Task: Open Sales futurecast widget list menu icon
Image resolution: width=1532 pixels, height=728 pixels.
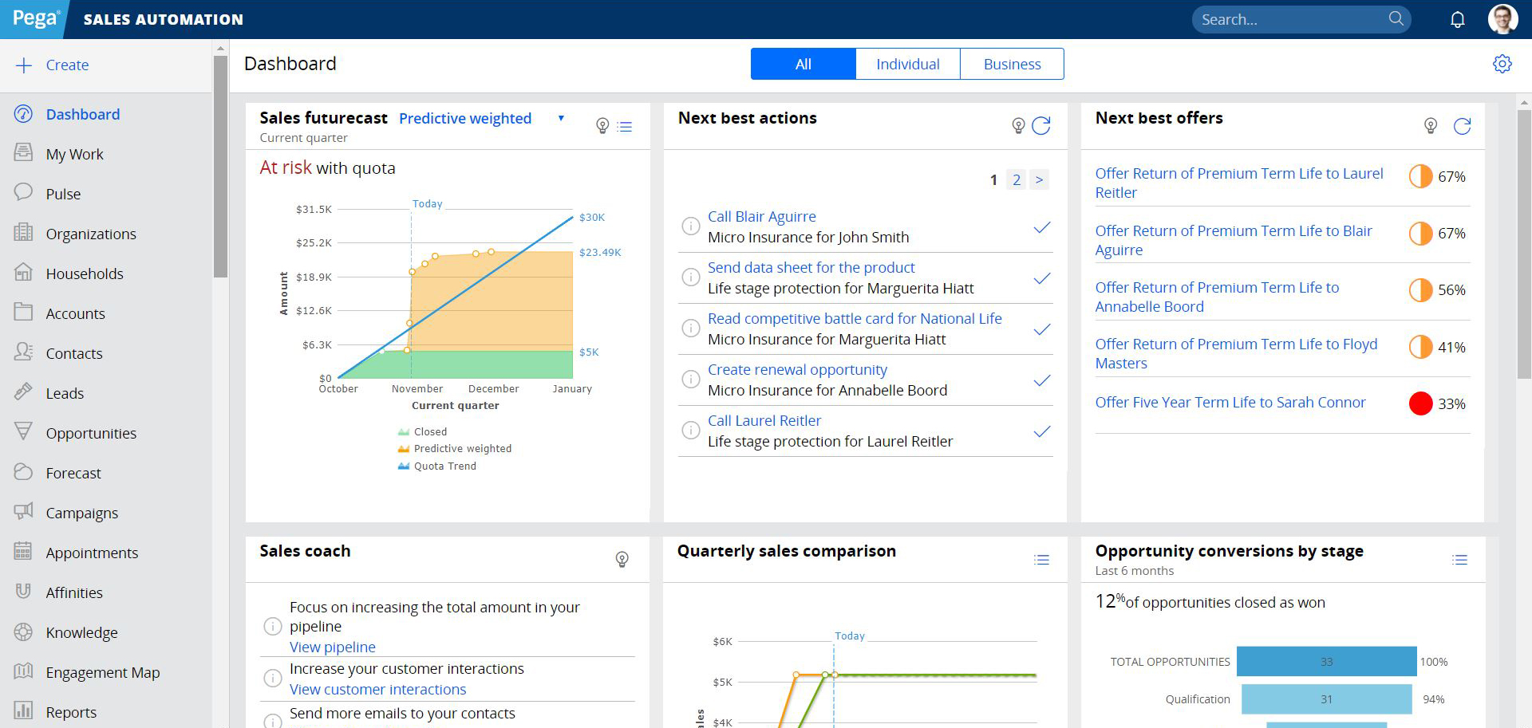Action: tap(625, 127)
